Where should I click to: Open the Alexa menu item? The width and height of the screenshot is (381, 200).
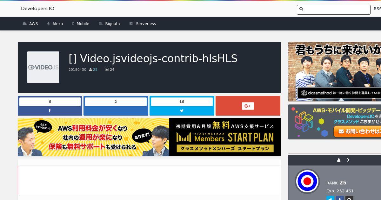[55, 24]
